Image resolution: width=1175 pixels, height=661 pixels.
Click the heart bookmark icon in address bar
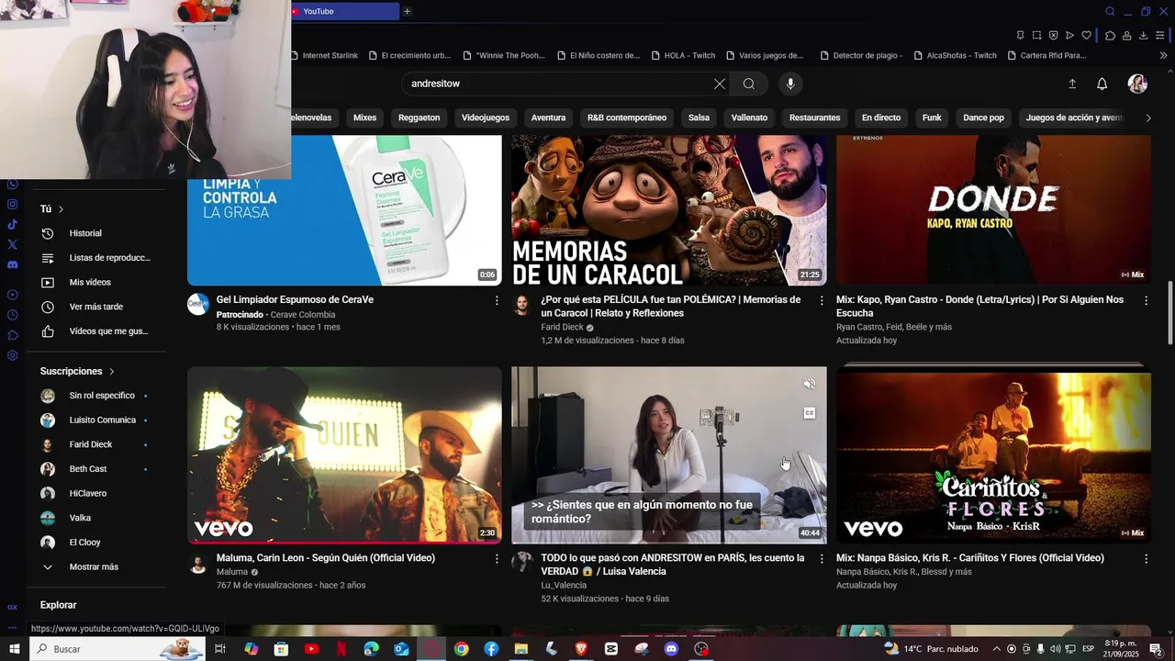pos(1087,35)
